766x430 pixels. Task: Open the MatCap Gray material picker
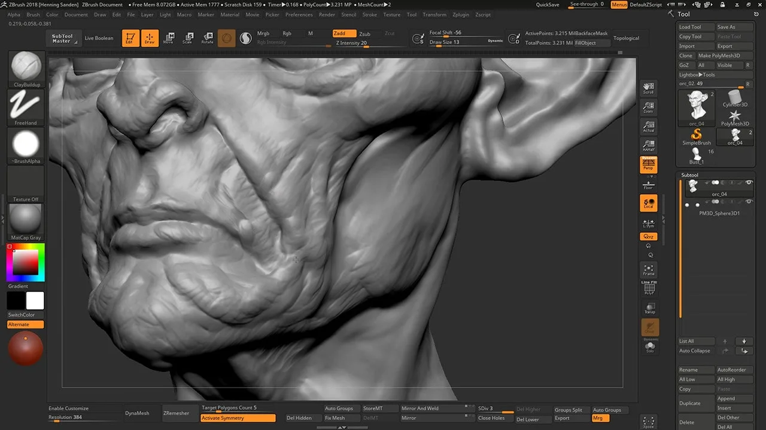point(26,219)
